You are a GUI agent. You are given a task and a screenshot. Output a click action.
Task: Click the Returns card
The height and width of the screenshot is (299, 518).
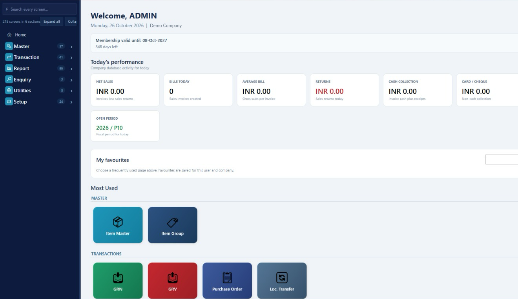[x=345, y=90]
